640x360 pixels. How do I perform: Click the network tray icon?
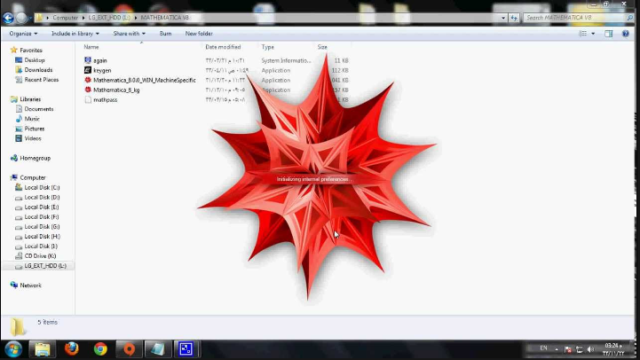579,349
